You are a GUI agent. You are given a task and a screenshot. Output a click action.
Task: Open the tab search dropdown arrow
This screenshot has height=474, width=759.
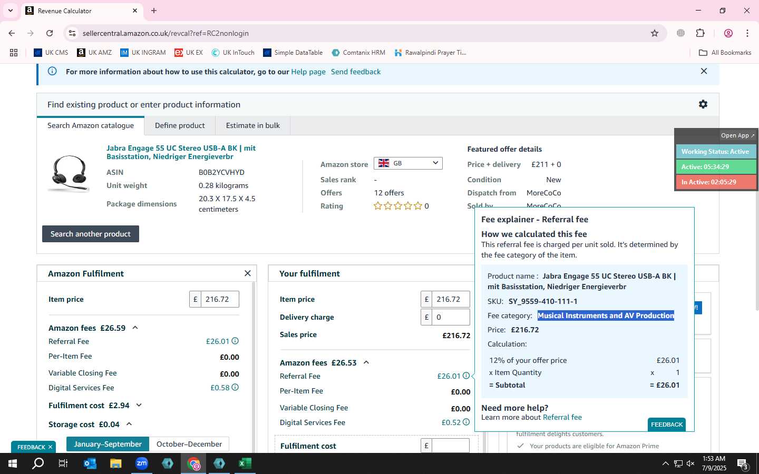10,11
